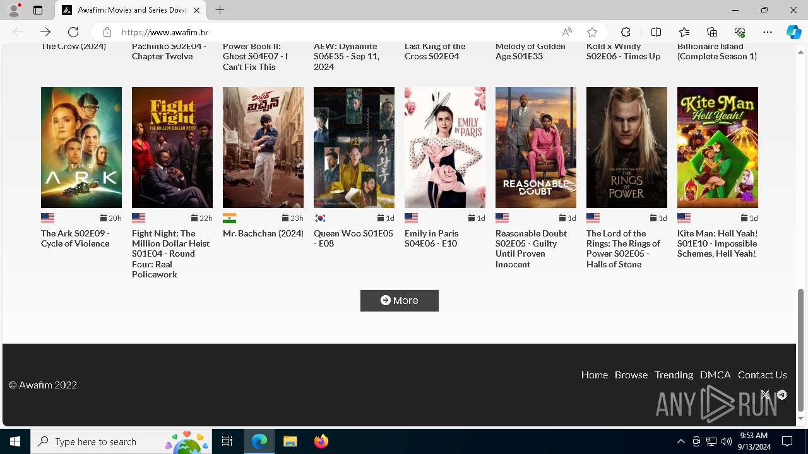Open Mr. Bachchan poster thumbnail
Image resolution: width=808 pixels, height=454 pixels.
[263, 148]
